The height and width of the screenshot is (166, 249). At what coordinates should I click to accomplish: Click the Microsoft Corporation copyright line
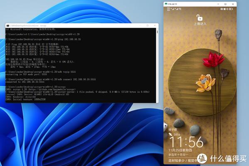(30, 29)
